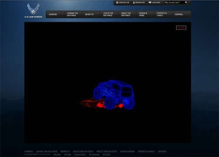Open the Careers menu in the main navigation

tap(53, 14)
